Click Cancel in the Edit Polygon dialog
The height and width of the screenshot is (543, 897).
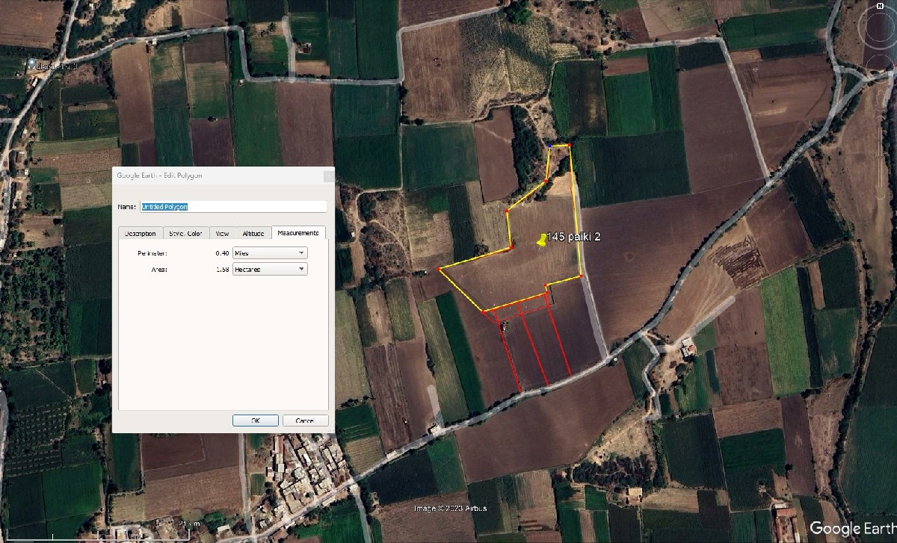[305, 421]
